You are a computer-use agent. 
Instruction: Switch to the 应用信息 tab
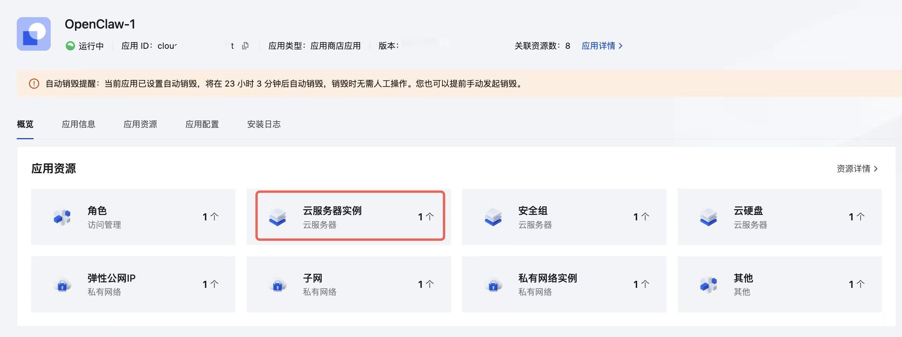(78, 124)
